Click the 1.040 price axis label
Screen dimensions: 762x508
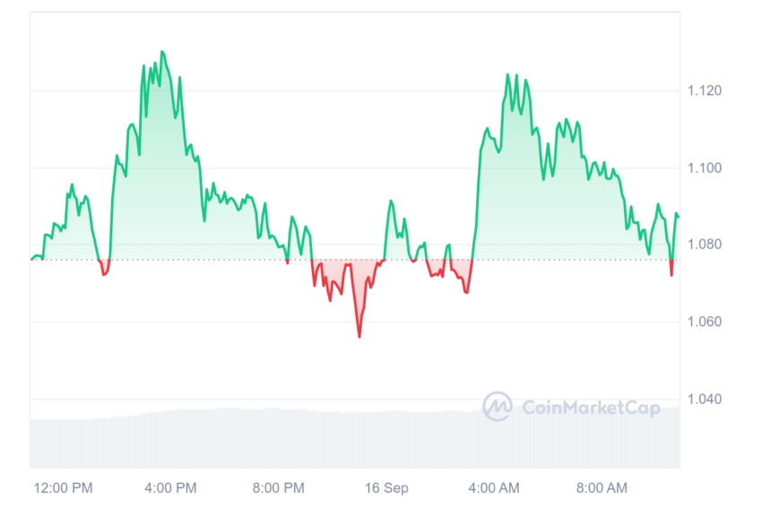pos(704,400)
